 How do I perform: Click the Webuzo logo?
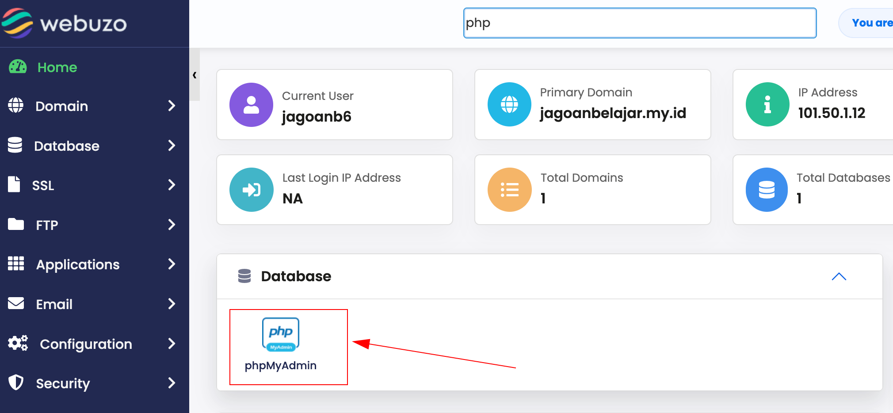coord(64,23)
